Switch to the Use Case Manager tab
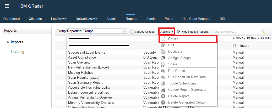 (196, 19)
